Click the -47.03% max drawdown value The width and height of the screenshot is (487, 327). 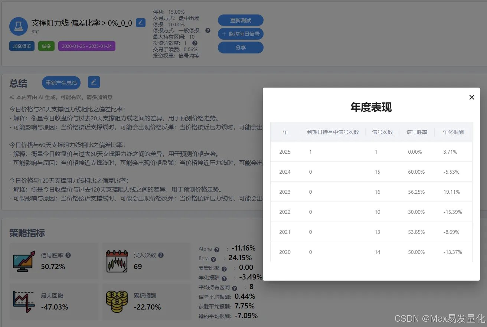pyautogui.click(x=55, y=307)
